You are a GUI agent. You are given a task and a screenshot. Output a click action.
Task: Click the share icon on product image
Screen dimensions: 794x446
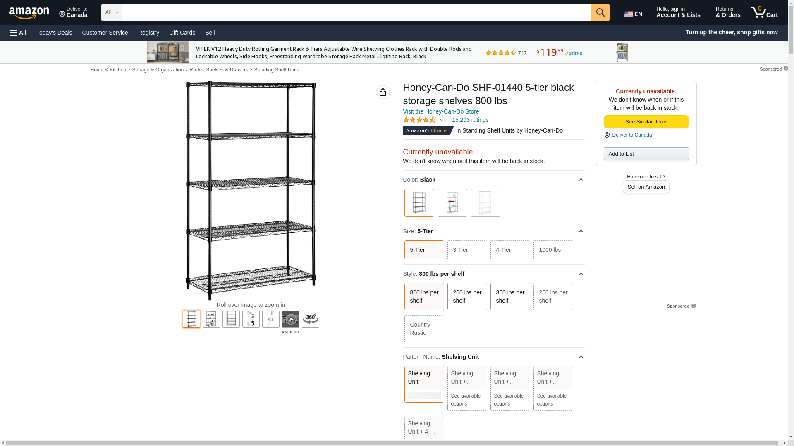383,92
